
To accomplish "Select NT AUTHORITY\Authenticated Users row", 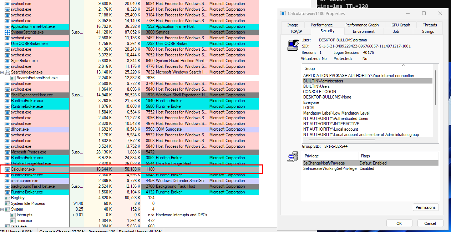I will pos(368,118).
